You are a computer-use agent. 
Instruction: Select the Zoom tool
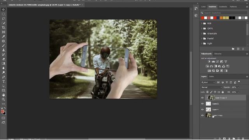click(x=4, y=100)
